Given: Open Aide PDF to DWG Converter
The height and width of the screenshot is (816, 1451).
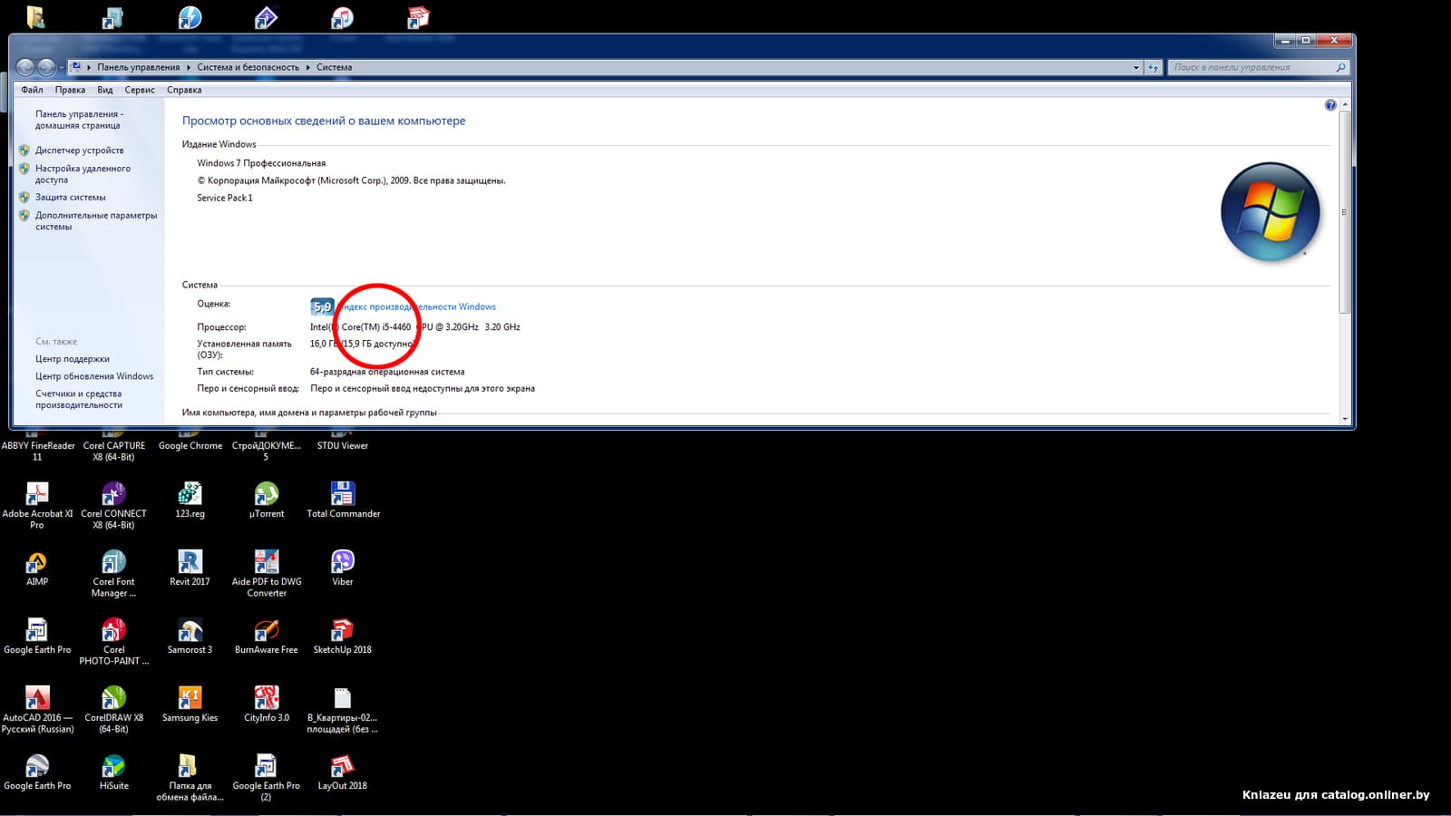Looking at the screenshot, I should (x=266, y=573).
